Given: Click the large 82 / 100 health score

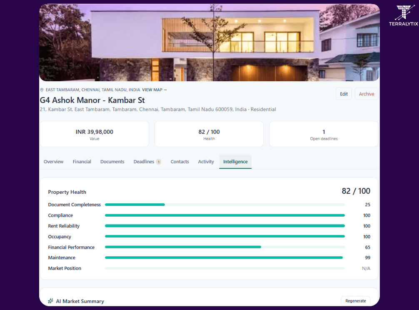Looking at the screenshot, I should tap(356, 191).
